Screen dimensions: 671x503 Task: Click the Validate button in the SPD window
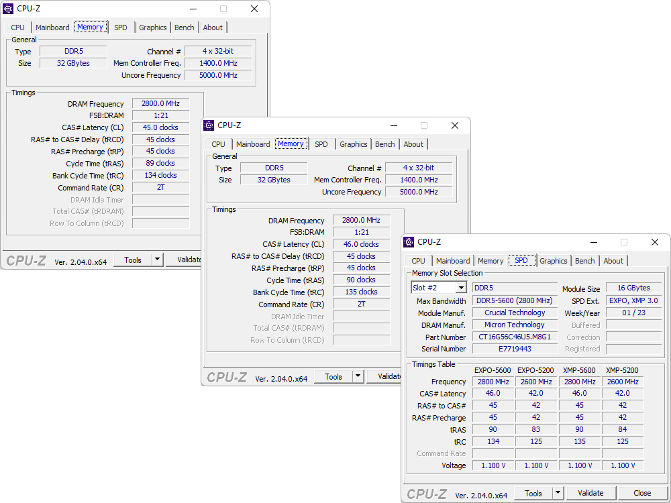[590, 493]
